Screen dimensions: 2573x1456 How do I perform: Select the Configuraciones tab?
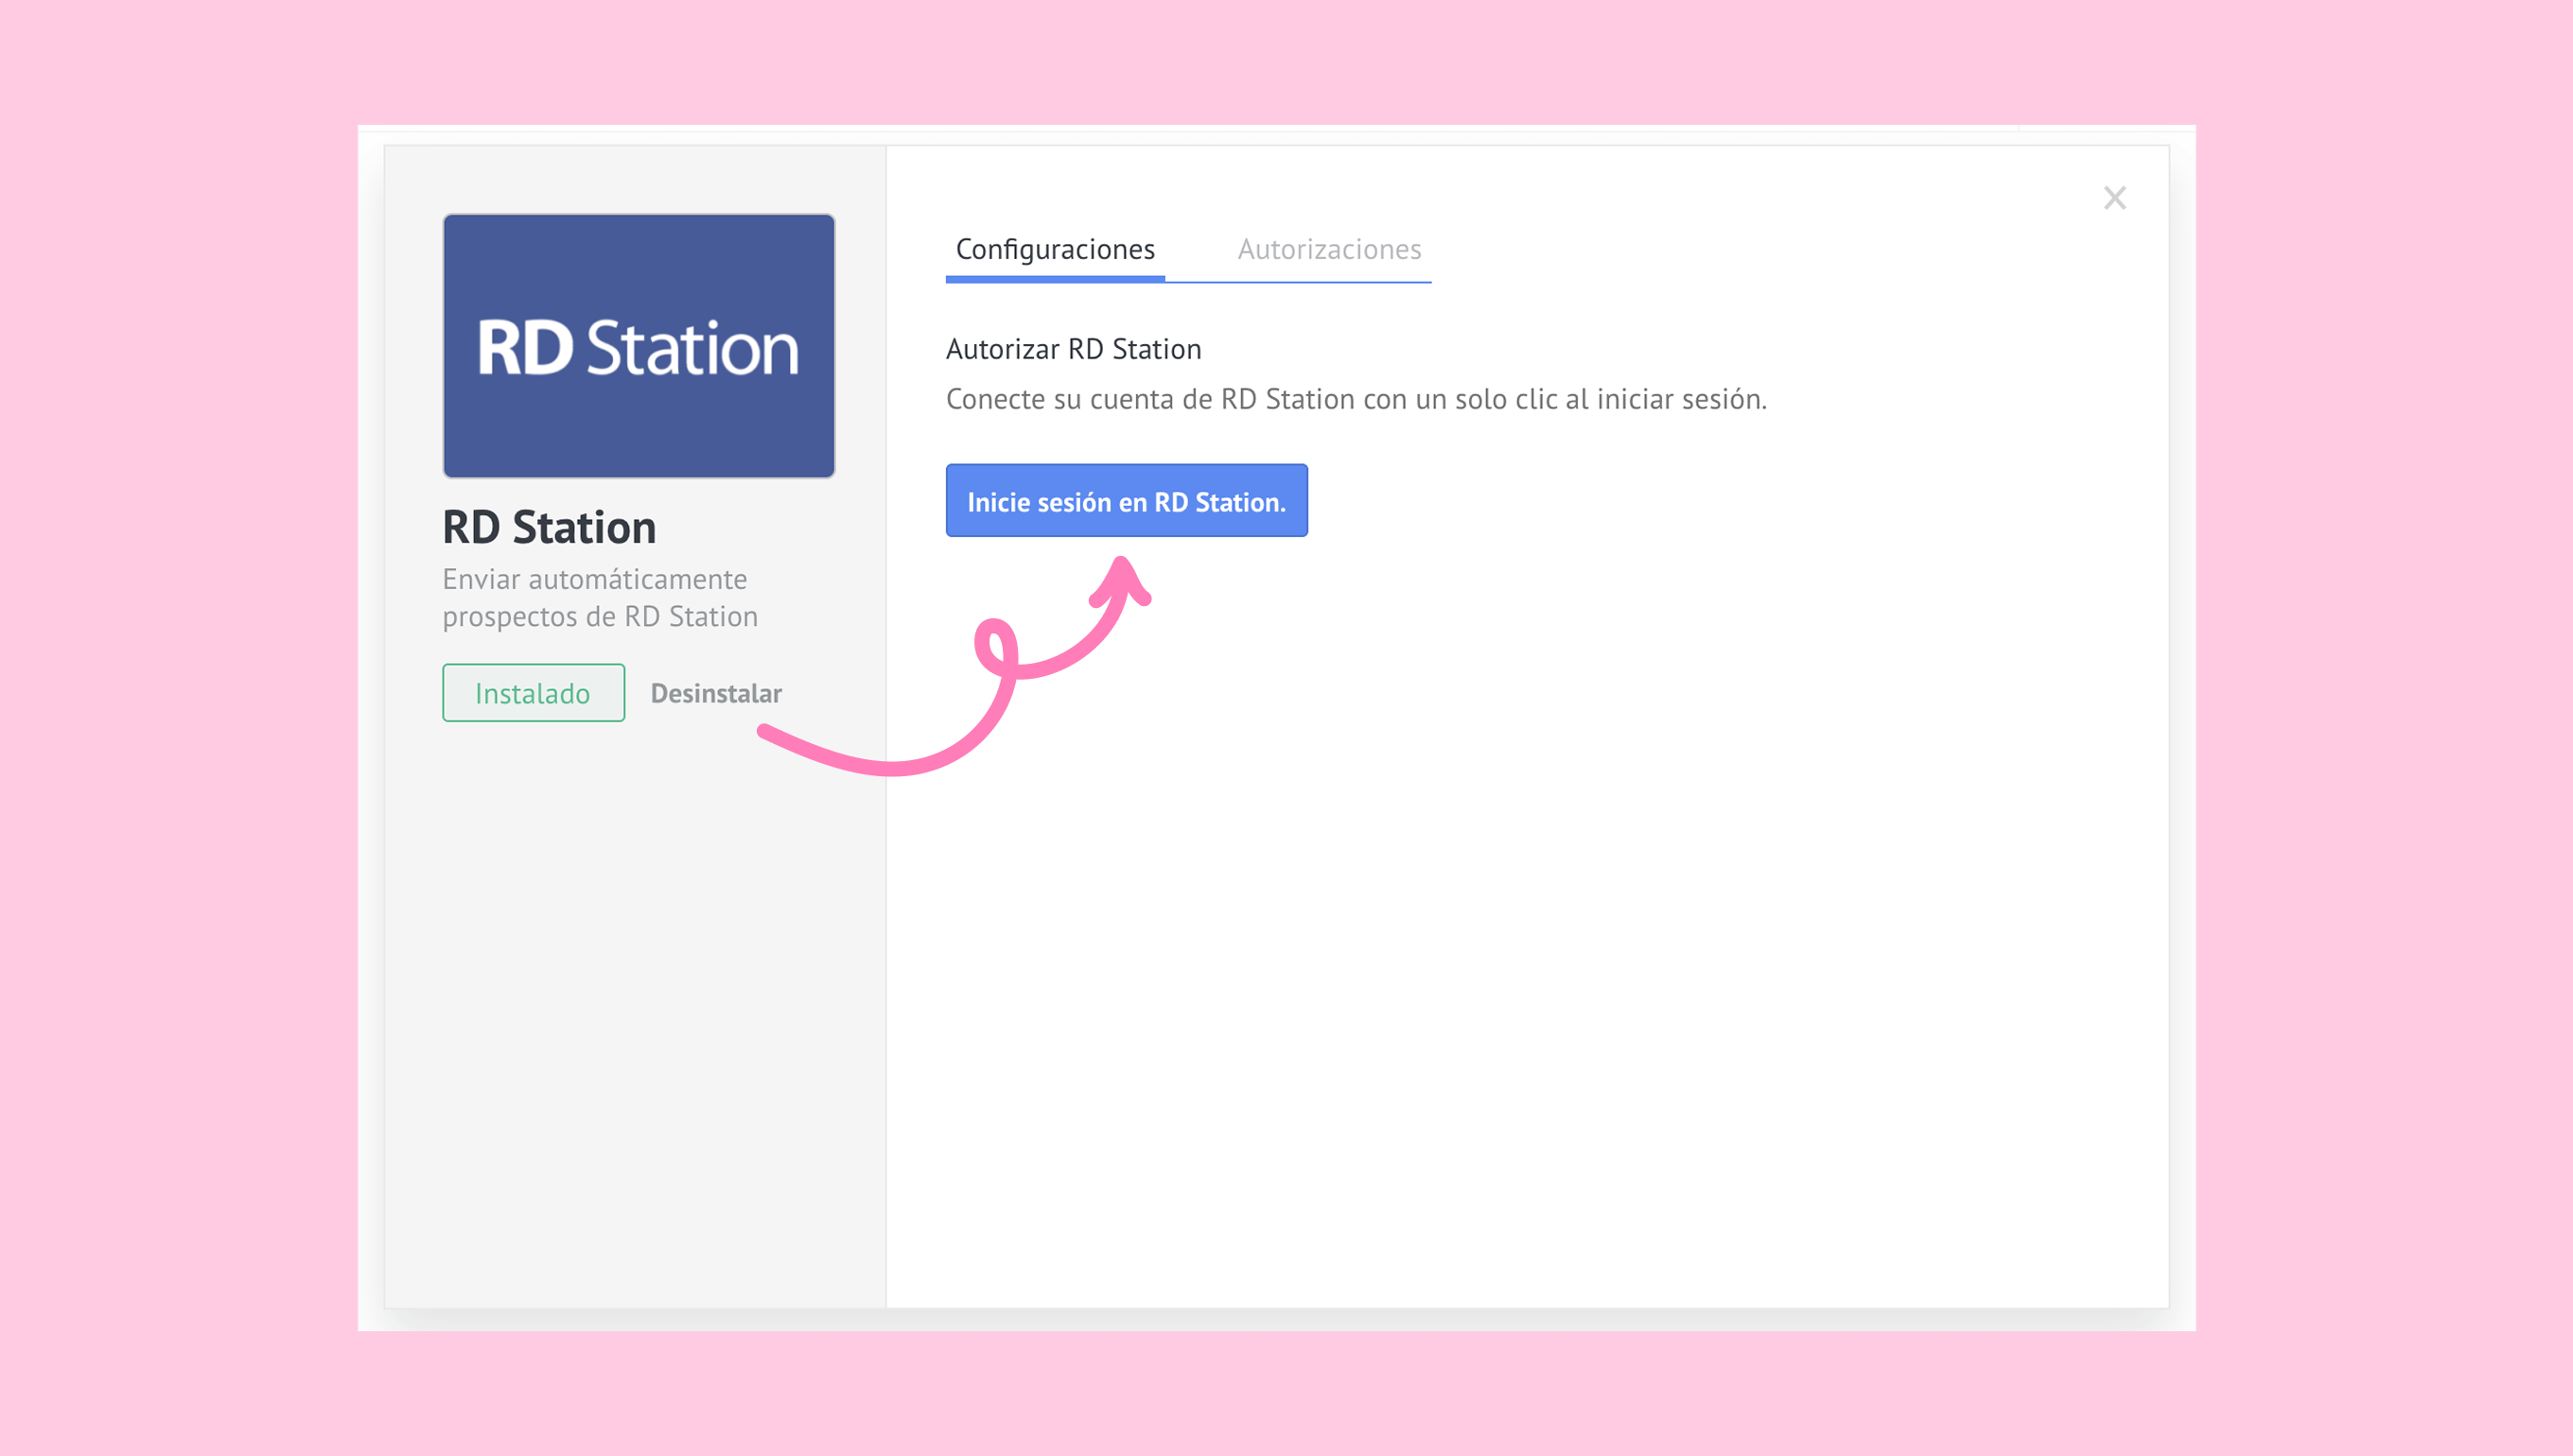[x=1055, y=249]
